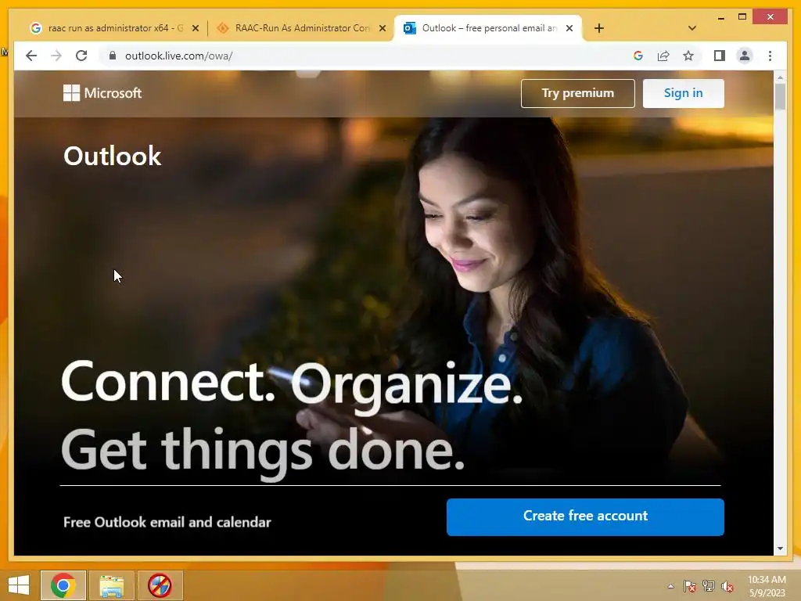The height and width of the screenshot is (601, 801).
Task: Click the scrollbar down arrow
Action: pos(780,549)
